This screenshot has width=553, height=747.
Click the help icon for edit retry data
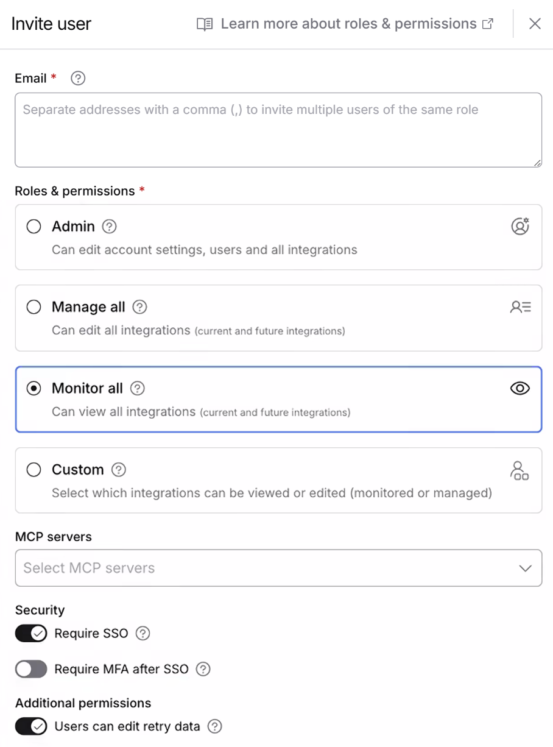[214, 726]
